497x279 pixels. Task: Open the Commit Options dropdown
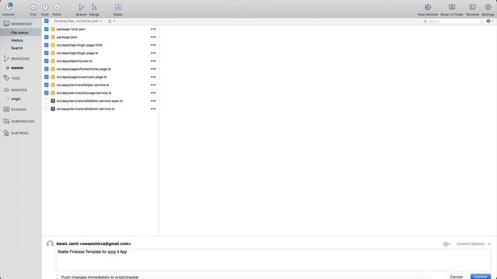473,244
